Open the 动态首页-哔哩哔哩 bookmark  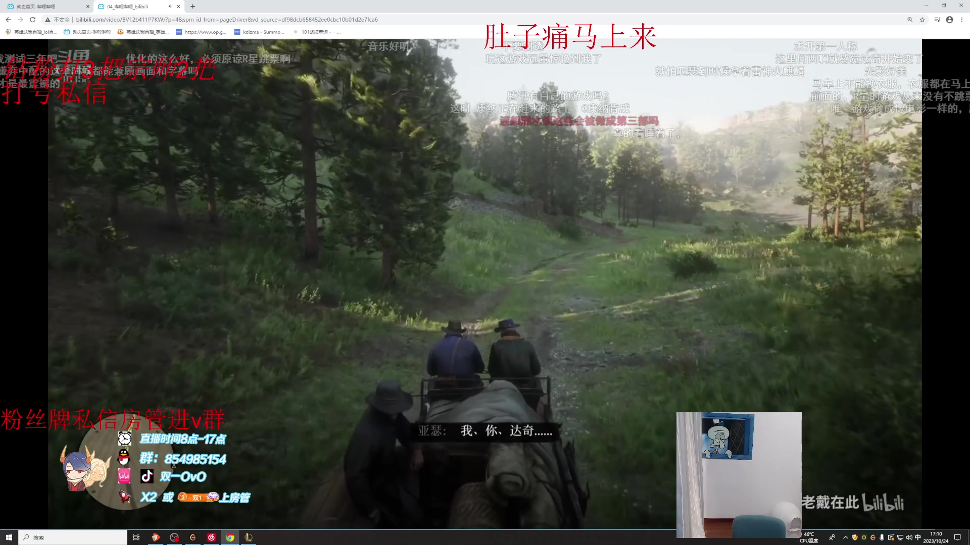pos(87,32)
